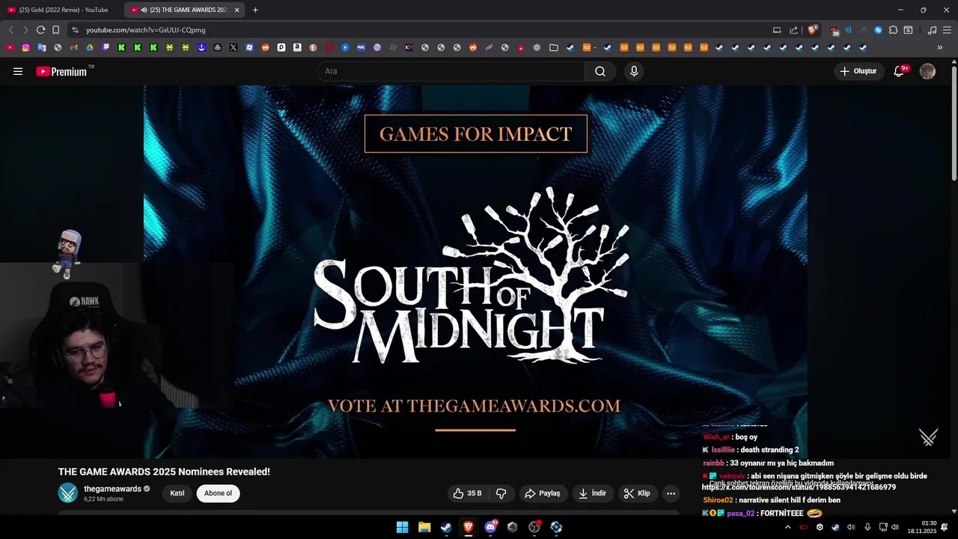
Task: Create a clip with Klip button
Action: (638, 493)
